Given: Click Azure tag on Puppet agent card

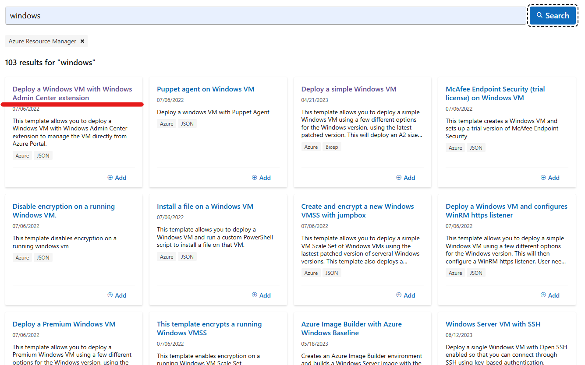Looking at the screenshot, I should 167,124.
